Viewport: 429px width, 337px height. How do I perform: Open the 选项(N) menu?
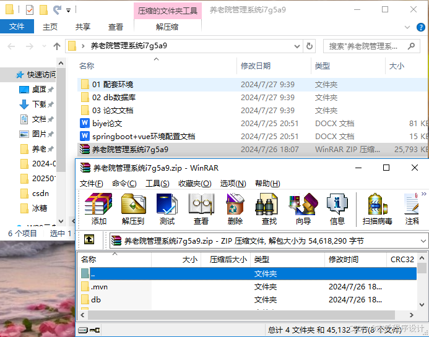click(233, 184)
